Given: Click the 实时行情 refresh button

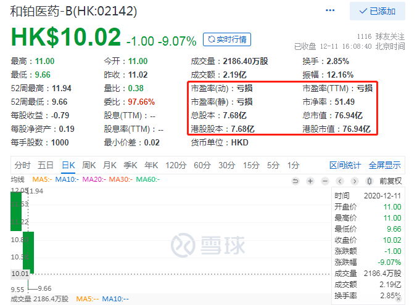Looking at the screenshot, I should 227,39.
